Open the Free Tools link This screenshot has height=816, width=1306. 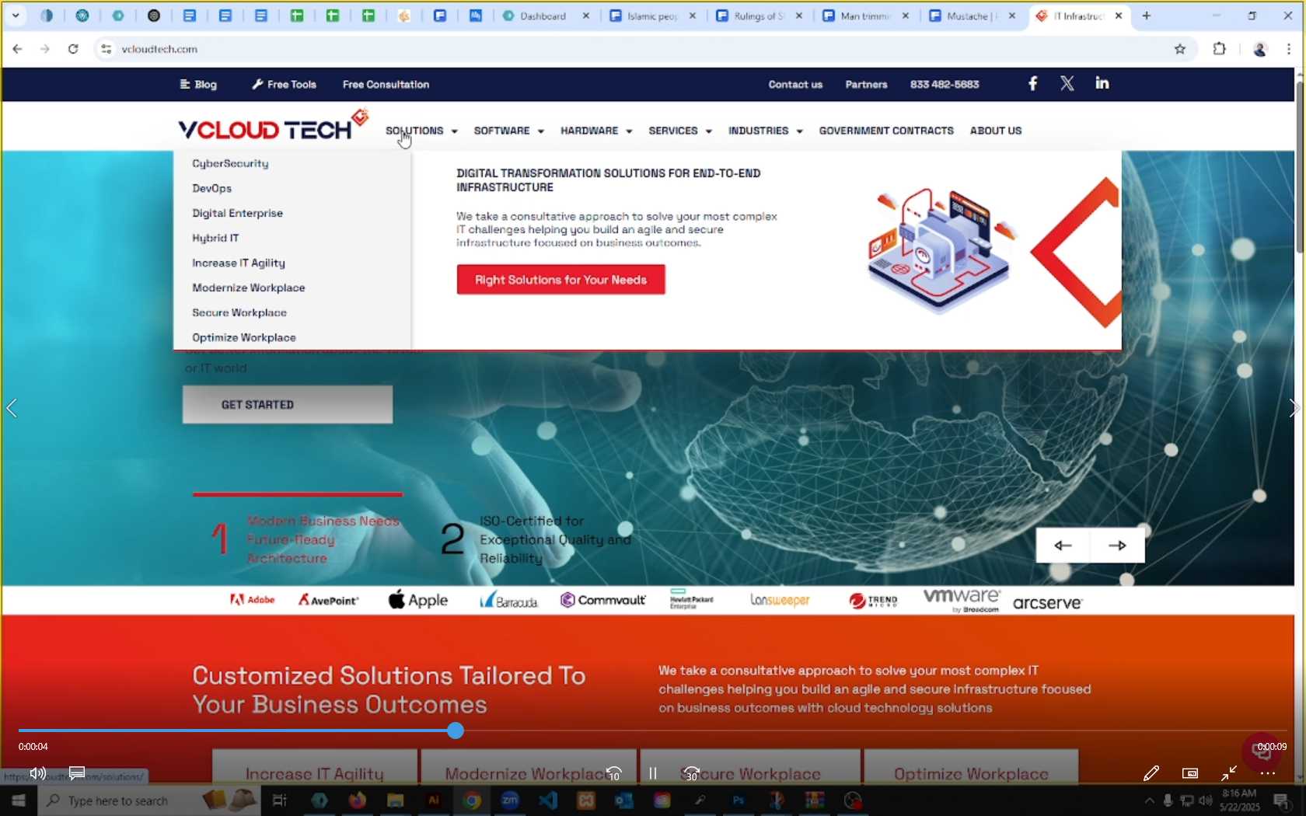(284, 84)
